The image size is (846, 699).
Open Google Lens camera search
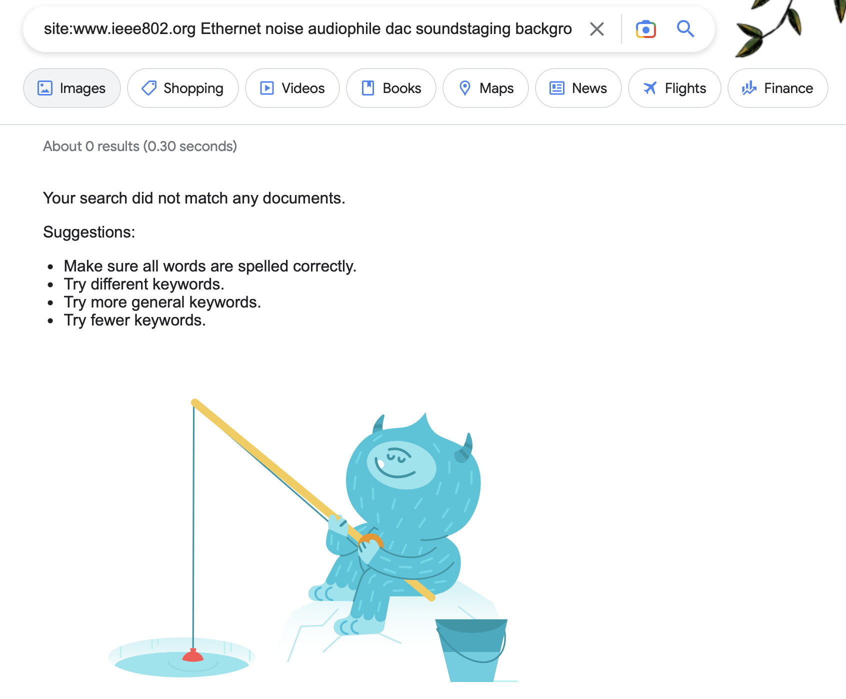(x=645, y=29)
